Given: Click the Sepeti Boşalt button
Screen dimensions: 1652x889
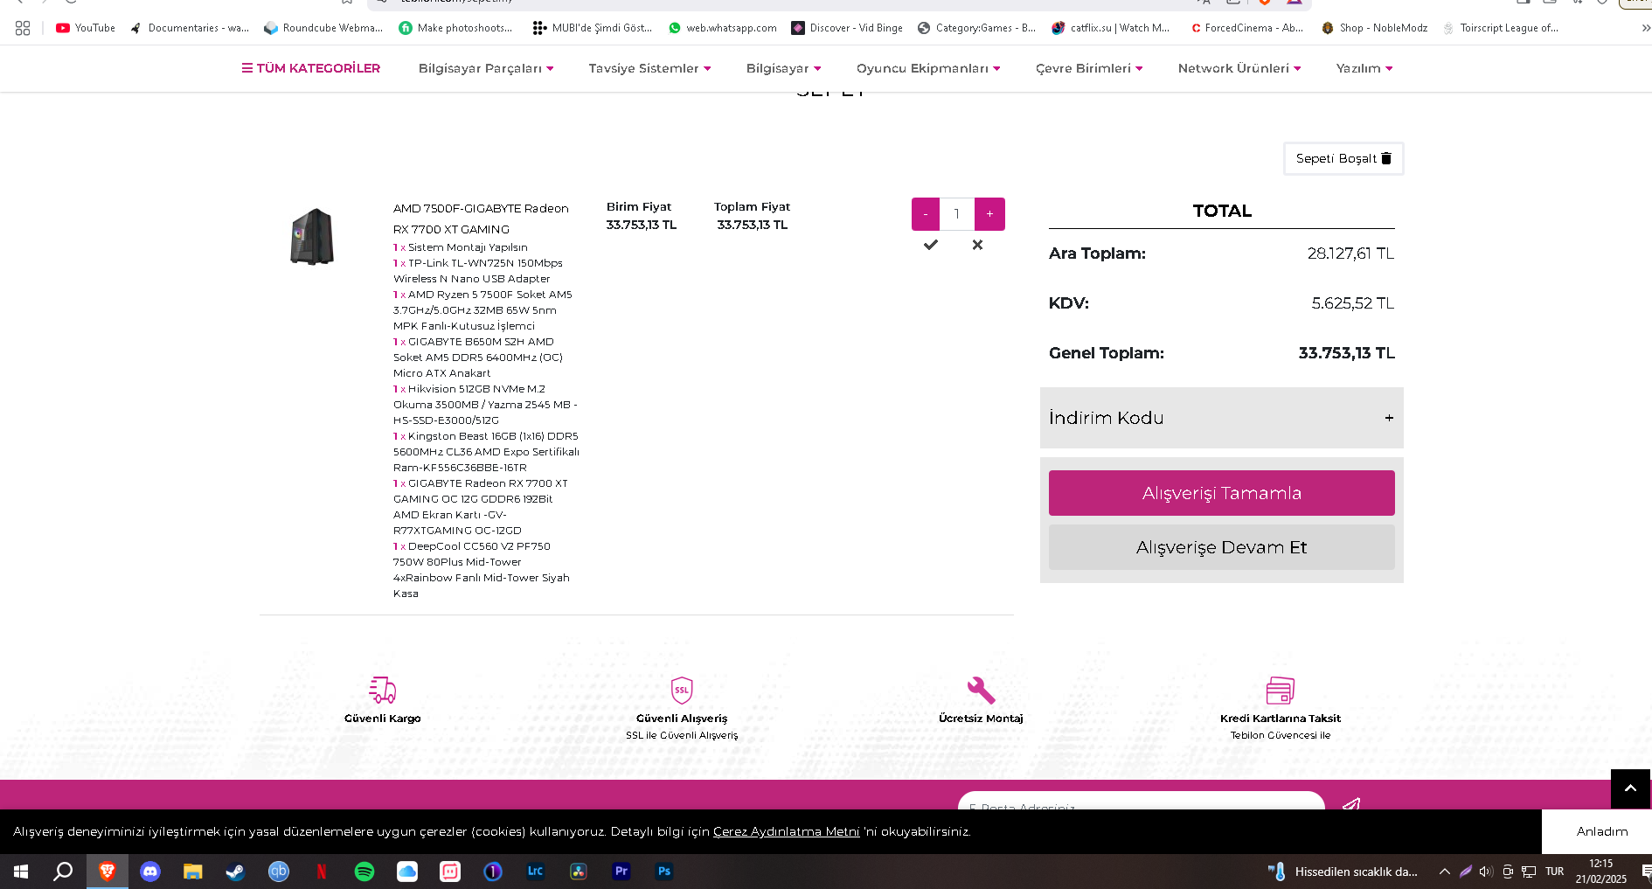Looking at the screenshot, I should [1343, 158].
